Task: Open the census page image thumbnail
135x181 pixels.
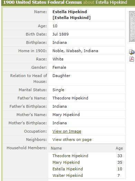Action: pyautogui.click(x=132, y=26)
